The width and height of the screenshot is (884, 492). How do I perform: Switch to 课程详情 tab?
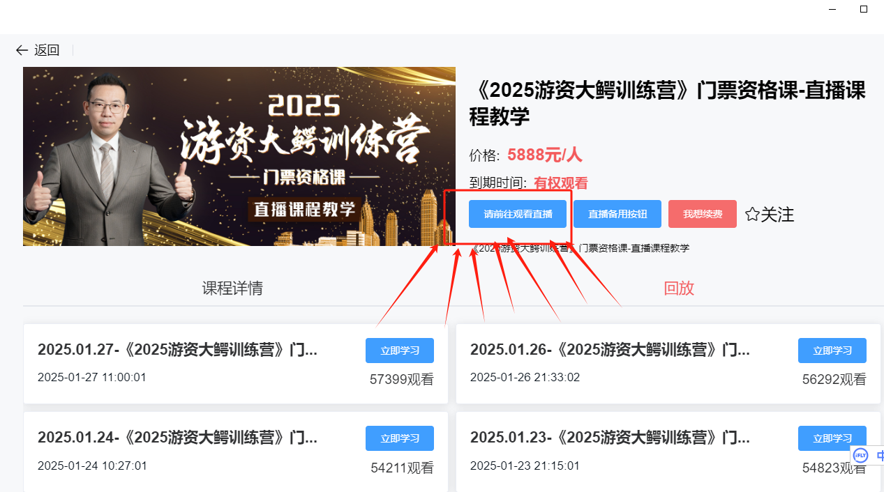tap(232, 289)
